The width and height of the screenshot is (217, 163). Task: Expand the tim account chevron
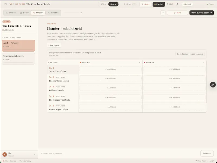(34, 155)
